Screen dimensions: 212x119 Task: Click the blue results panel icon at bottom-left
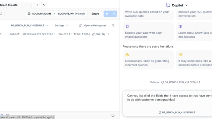coord(2,115)
